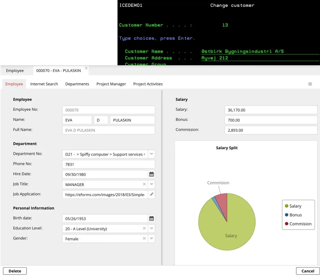Screen dimensions: 320x276
Task: Expand the Gender dropdown arrow
Action: [x=152, y=238]
